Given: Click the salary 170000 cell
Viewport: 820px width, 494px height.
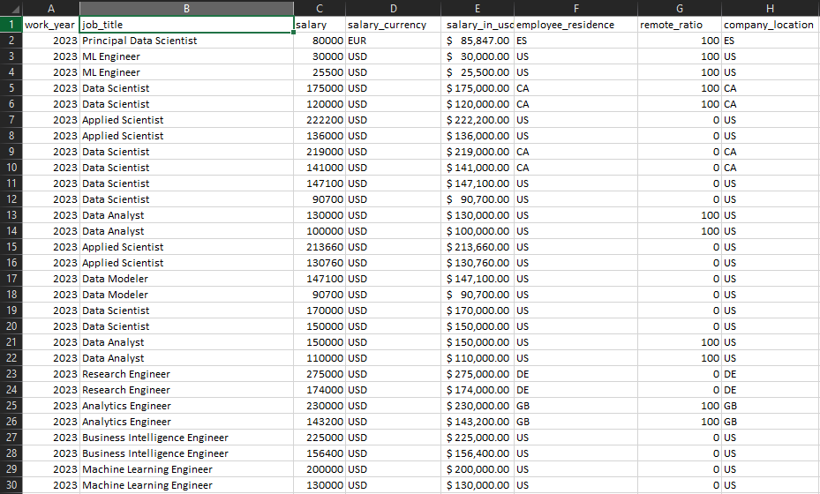Looking at the screenshot, I should click(320, 311).
